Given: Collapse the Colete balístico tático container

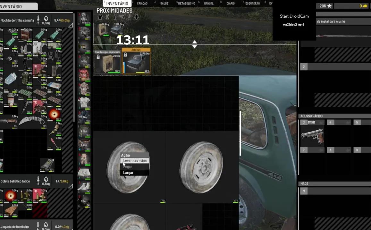Looking at the screenshot, I should click(70, 186).
